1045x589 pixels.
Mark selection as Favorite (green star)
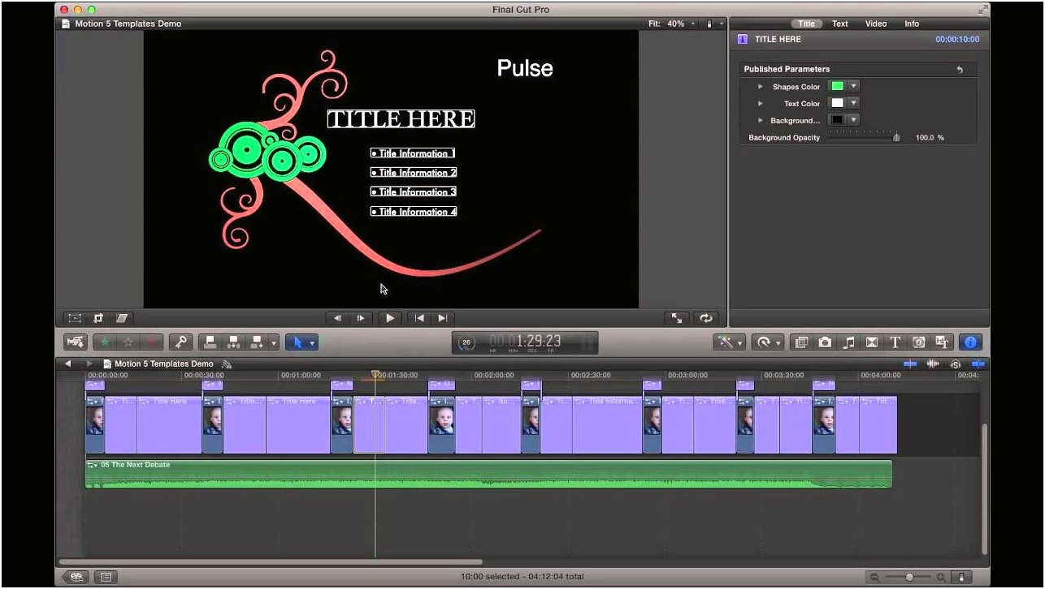(x=105, y=342)
